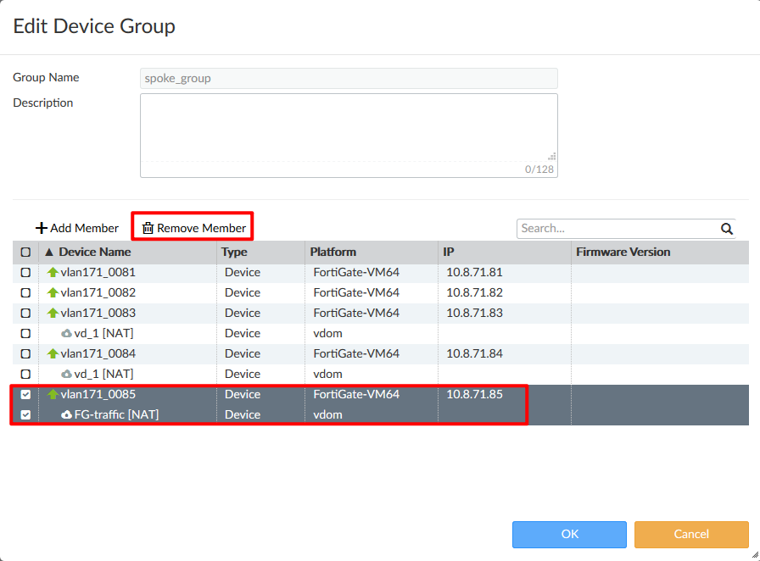This screenshot has height=561, width=760.
Task: Sort by the Device Name column header
Action: tap(94, 252)
